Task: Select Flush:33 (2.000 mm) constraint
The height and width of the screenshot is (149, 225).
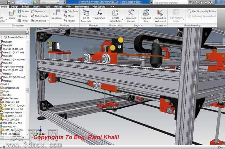Action: coord(12,70)
